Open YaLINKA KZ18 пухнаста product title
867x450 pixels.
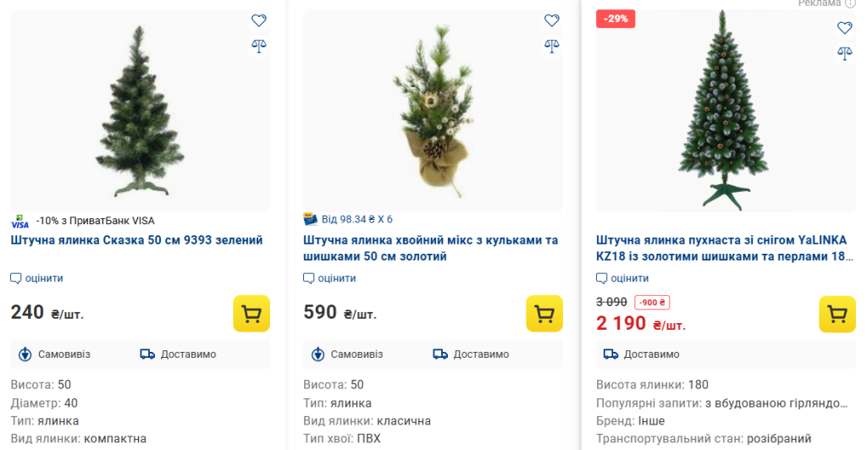coord(722,248)
